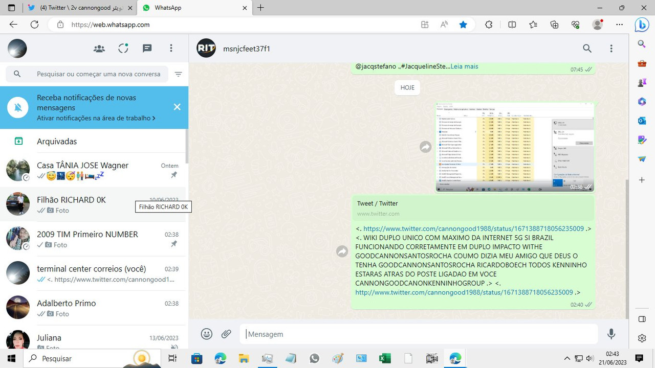Open tab actions menu icon
Image resolution: width=655 pixels, height=368 pixels.
tap(11, 8)
